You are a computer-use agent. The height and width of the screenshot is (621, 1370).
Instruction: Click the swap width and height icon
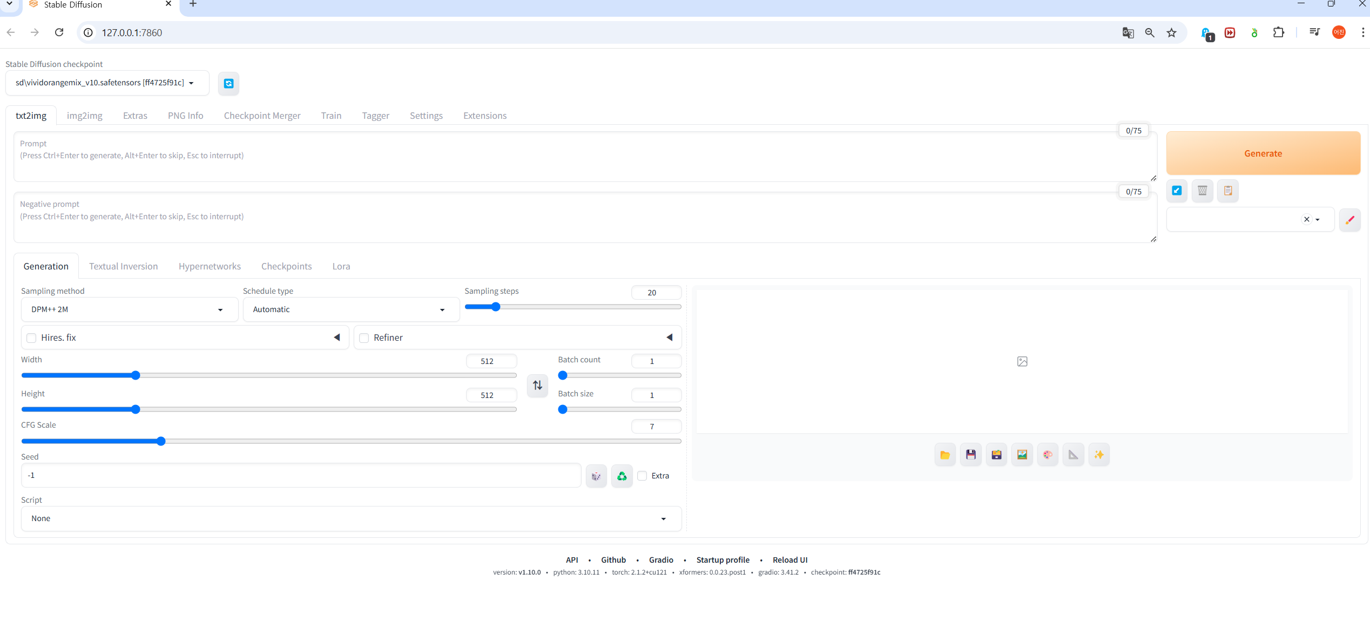point(537,385)
